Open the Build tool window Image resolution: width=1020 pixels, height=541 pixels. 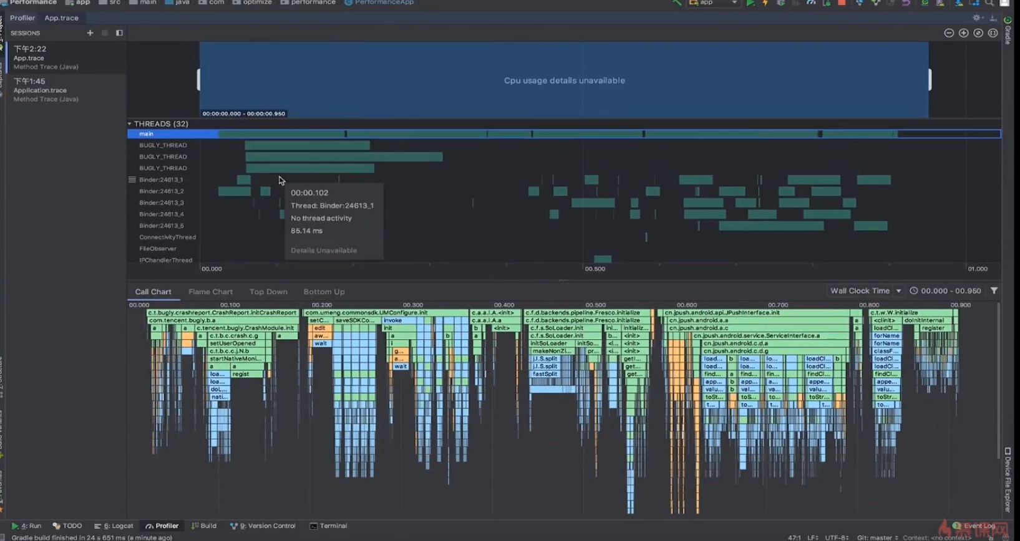click(204, 526)
